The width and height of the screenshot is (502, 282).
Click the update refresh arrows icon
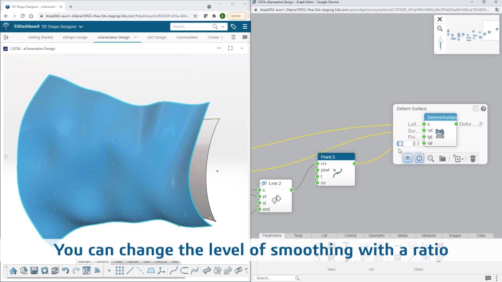pyautogui.click(x=45, y=271)
